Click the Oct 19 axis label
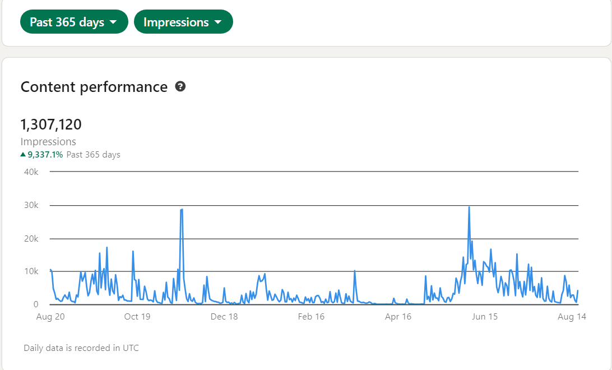 [137, 317]
